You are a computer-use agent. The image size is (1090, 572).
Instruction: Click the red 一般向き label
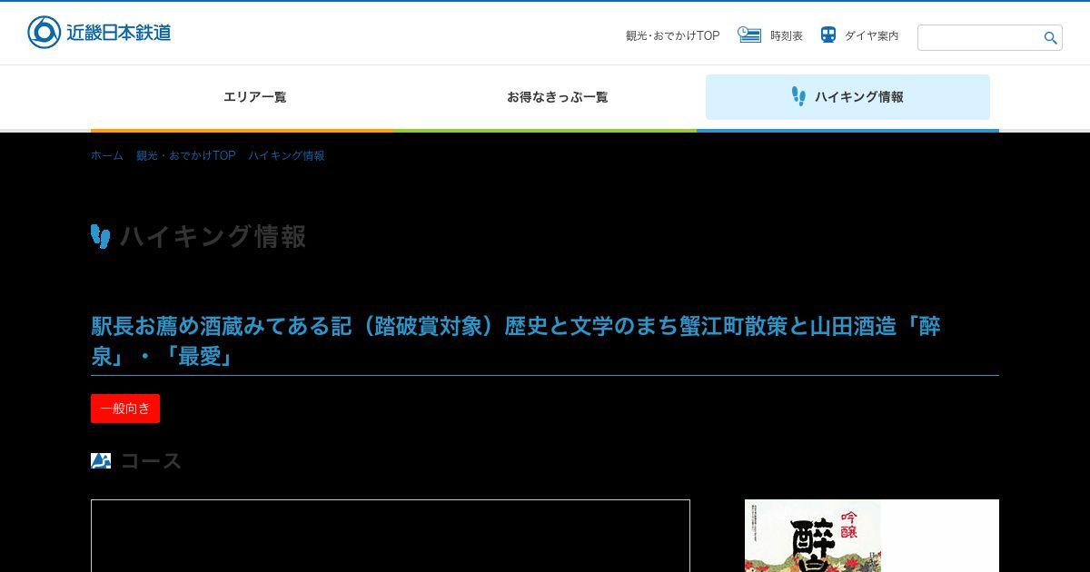click(x=125, y=409)
